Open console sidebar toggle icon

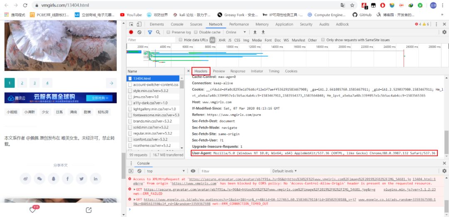131,171
